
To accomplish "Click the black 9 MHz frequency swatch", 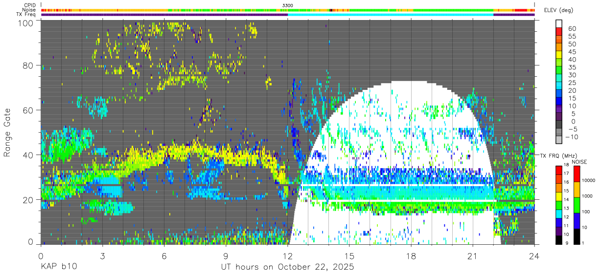I will pyautogui.click(x=559, y=239).
